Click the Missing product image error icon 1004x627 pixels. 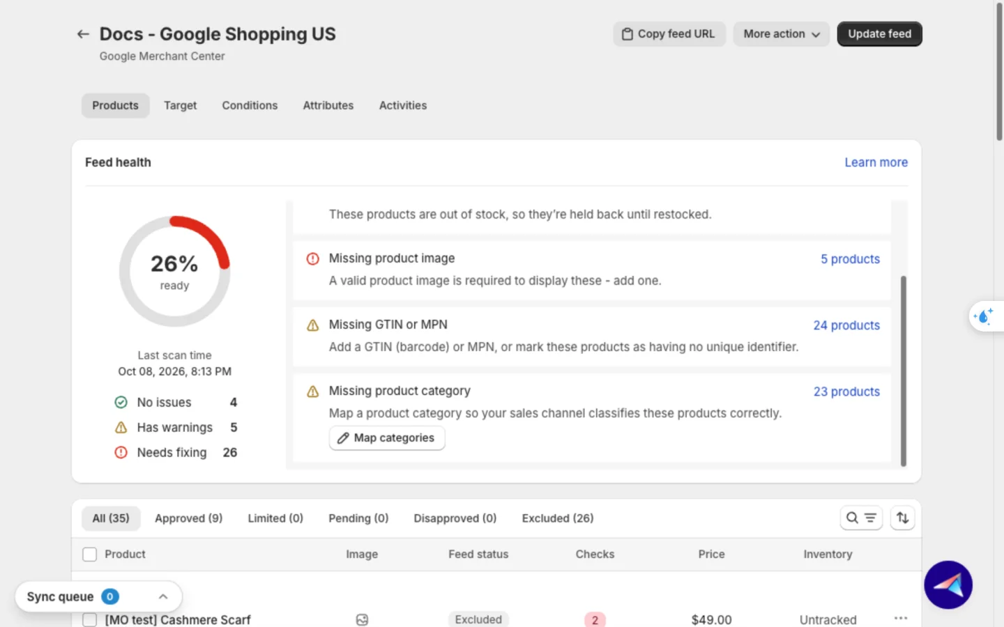tap(313, 258)
